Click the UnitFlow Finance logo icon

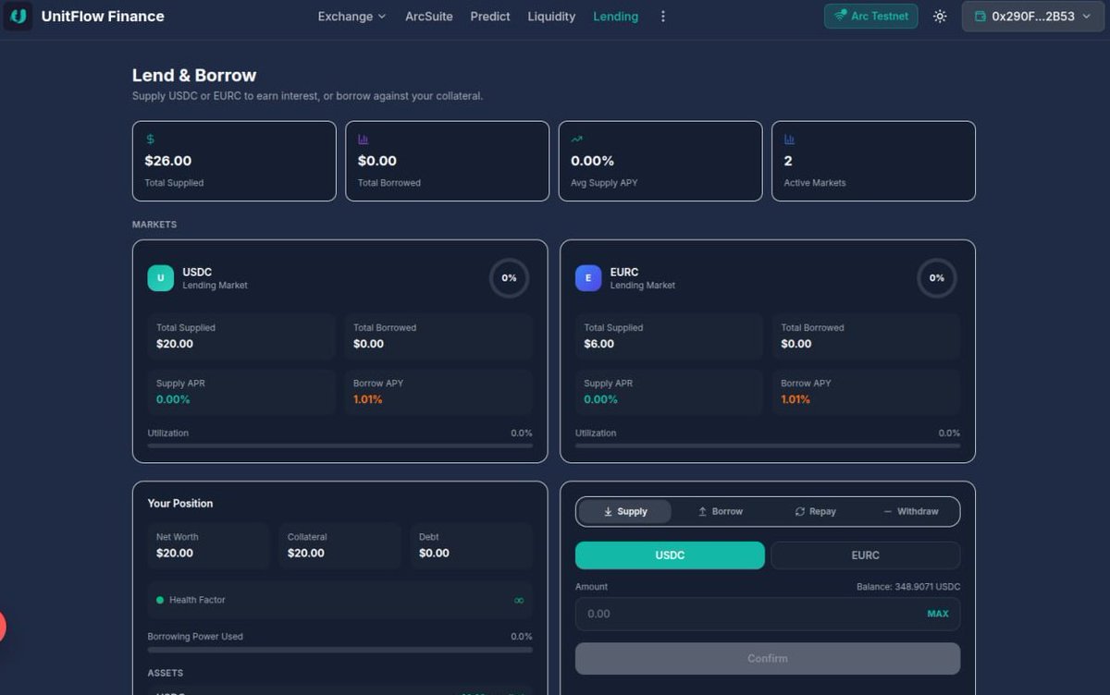[18, 17]
